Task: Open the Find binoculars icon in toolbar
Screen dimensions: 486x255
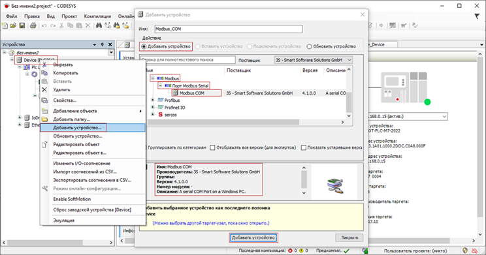Action: click(x=99, y=25)
